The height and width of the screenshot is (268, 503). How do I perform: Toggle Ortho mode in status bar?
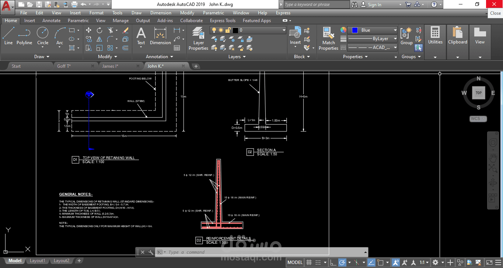click(333, 262)
